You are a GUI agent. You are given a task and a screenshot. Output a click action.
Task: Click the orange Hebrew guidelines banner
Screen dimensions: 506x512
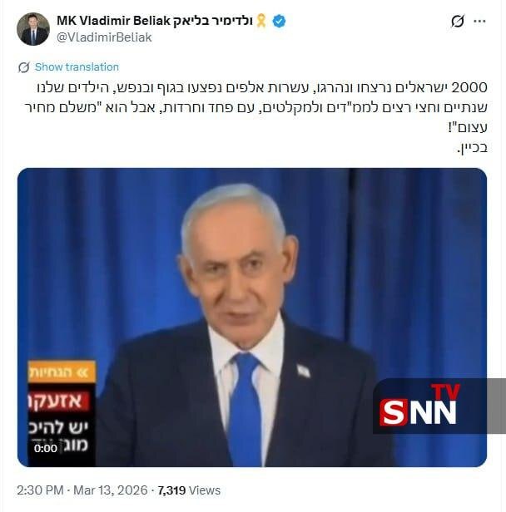coord(62,372)
